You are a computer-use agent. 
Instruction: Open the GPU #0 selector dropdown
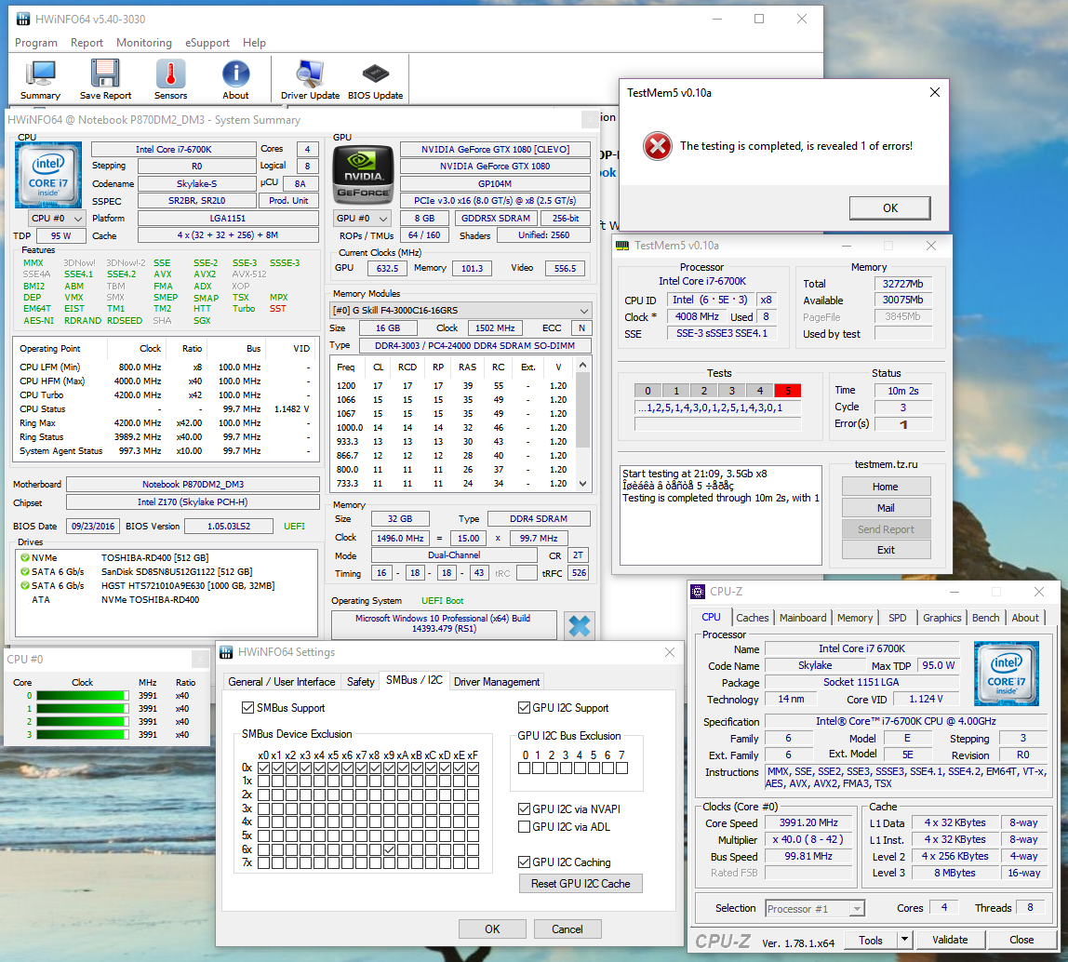click(362, 218)
